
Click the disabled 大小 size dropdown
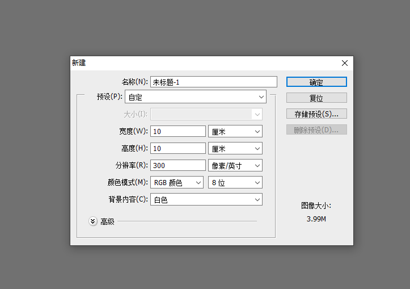206,114
